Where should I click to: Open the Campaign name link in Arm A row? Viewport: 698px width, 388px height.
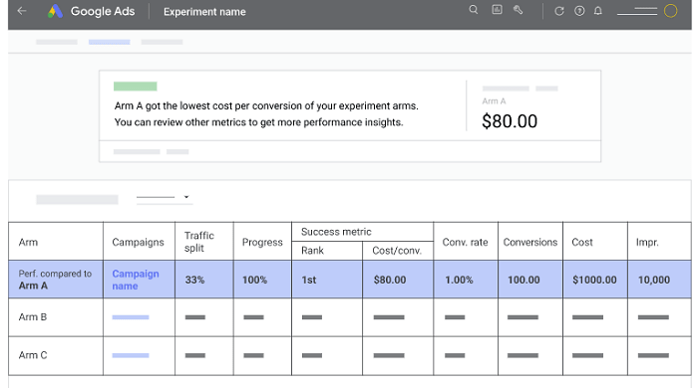pyautogui.click(x=136, y=280)
